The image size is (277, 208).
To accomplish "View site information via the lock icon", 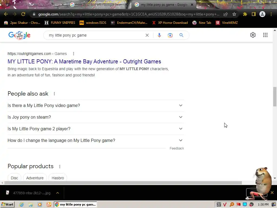I will [34, 14].
